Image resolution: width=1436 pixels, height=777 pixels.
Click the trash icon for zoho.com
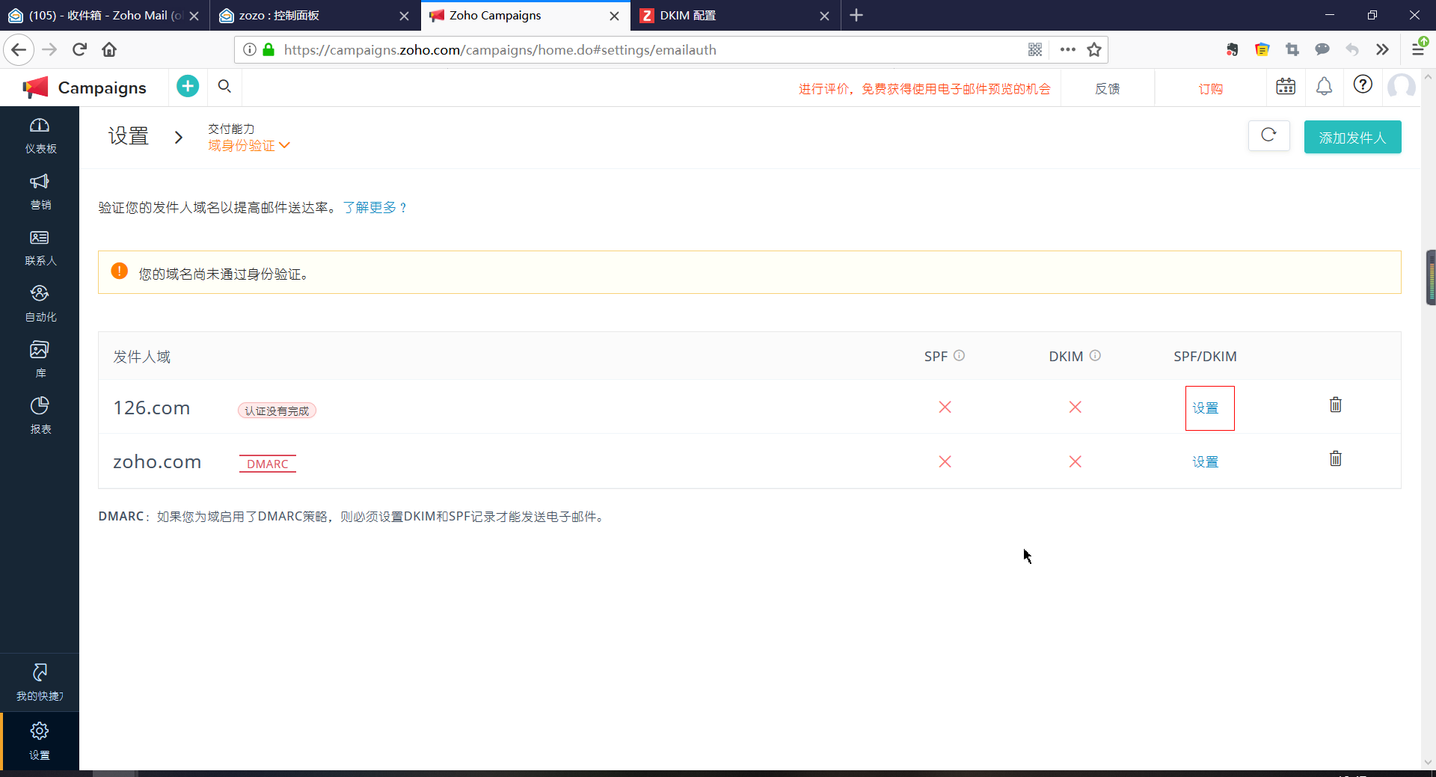click(x=1335, y=459)
